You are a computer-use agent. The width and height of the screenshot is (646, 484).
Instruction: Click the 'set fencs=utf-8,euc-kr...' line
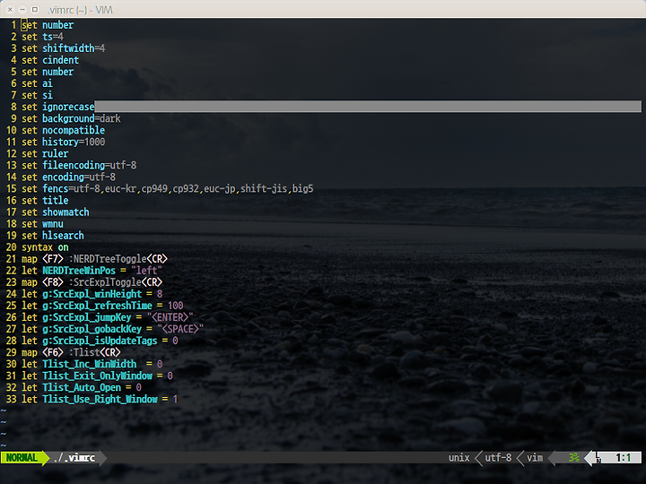167,189
